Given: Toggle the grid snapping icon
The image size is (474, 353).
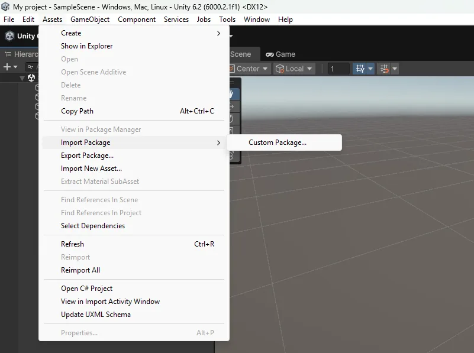Looking at the screenshot, I should (384, 69).
